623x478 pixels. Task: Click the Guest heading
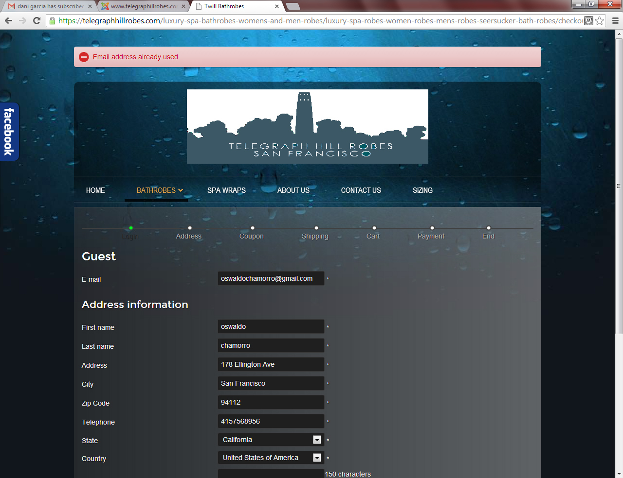99,256
